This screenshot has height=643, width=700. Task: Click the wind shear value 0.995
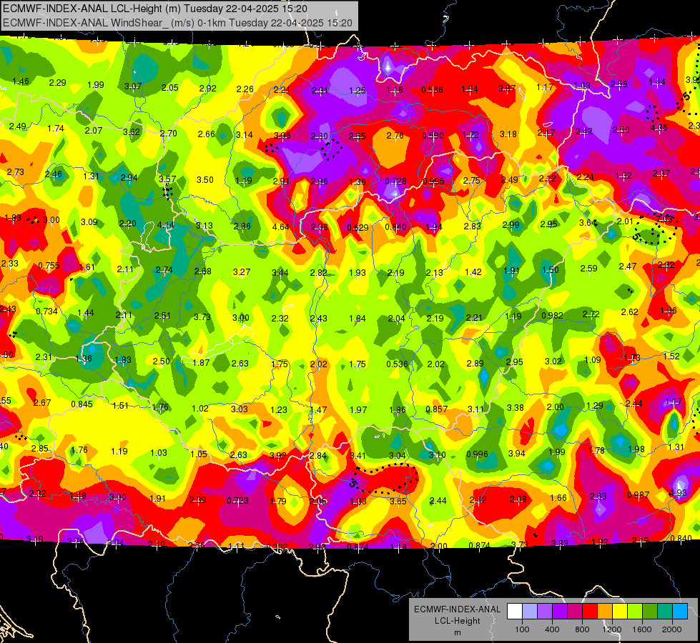click(433, 181)
